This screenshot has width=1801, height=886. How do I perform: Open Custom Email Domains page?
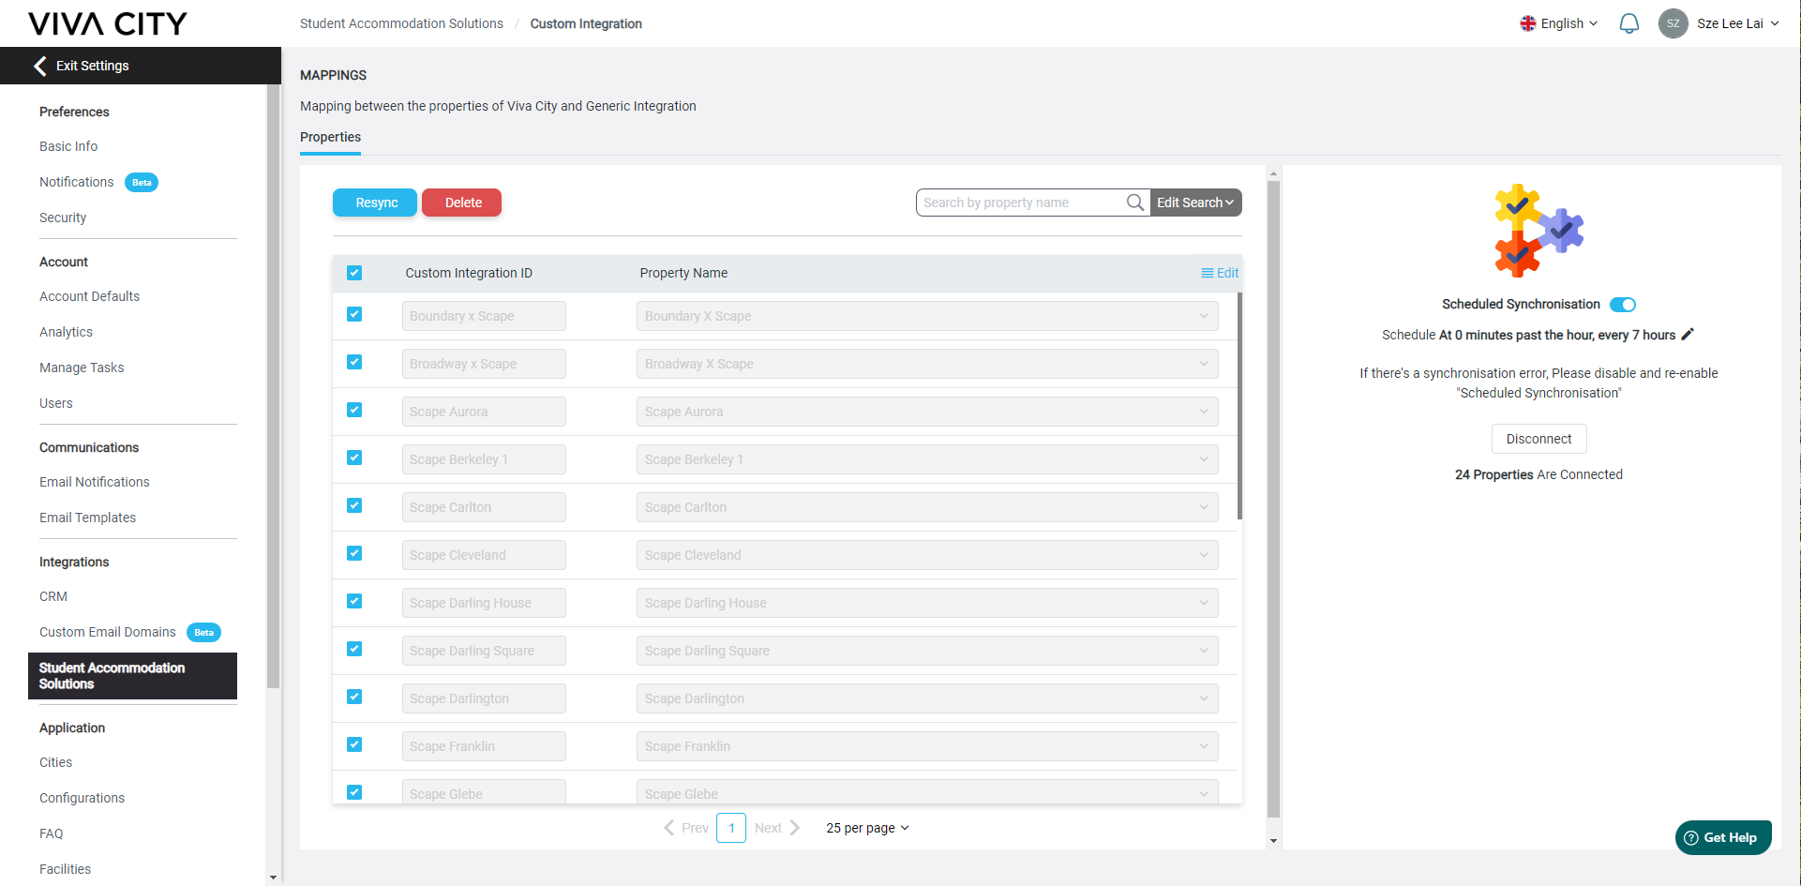108,632
